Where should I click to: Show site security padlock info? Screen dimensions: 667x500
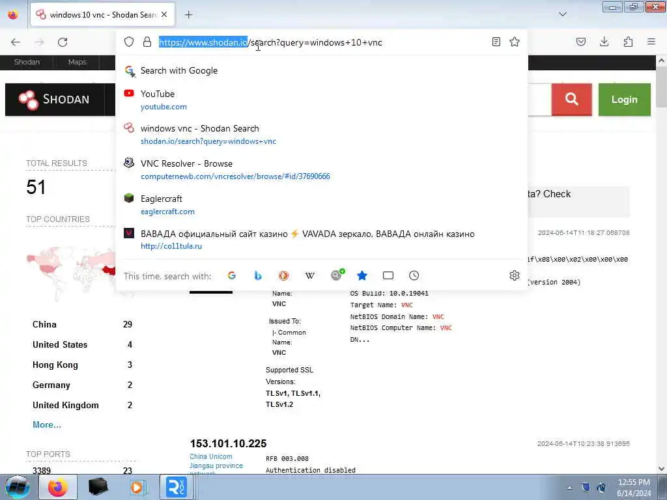point(147,42)
